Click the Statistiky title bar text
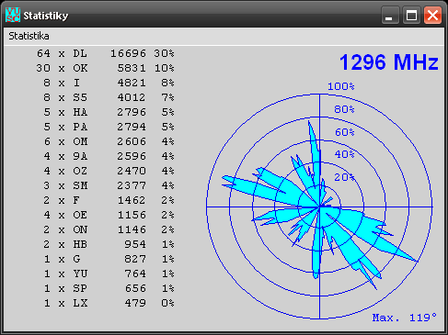 coord(46,16)
